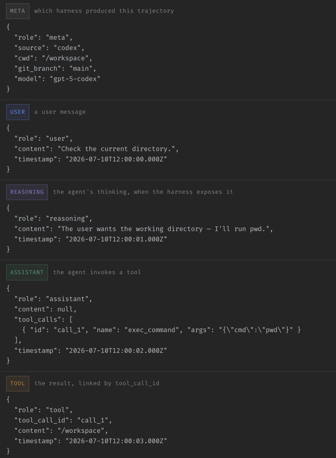Viewport: 336px width, 458px height.
Task: Click the USER badge label
Action: 18,112
